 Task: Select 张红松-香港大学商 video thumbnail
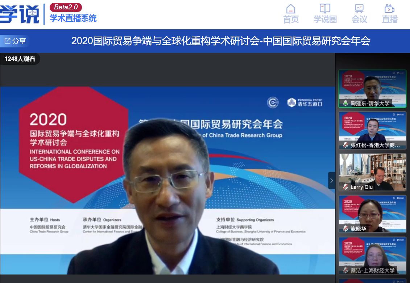click(372, 131)
